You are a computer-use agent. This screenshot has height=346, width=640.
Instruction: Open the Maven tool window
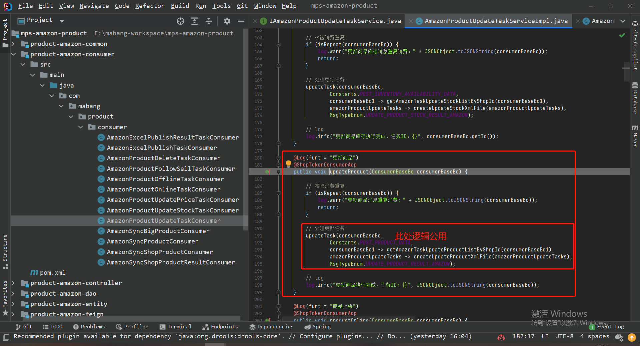[635, 136]
